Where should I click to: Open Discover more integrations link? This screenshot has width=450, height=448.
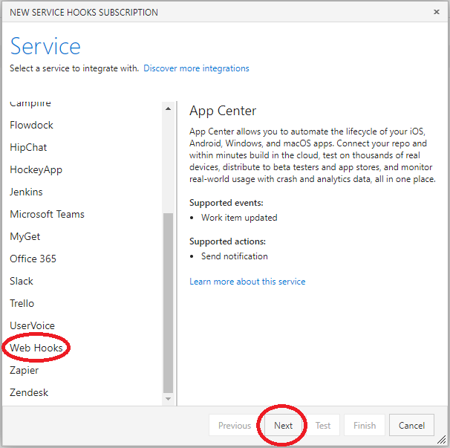196,68
